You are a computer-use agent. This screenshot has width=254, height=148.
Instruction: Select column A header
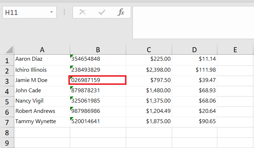pos(42,50)
